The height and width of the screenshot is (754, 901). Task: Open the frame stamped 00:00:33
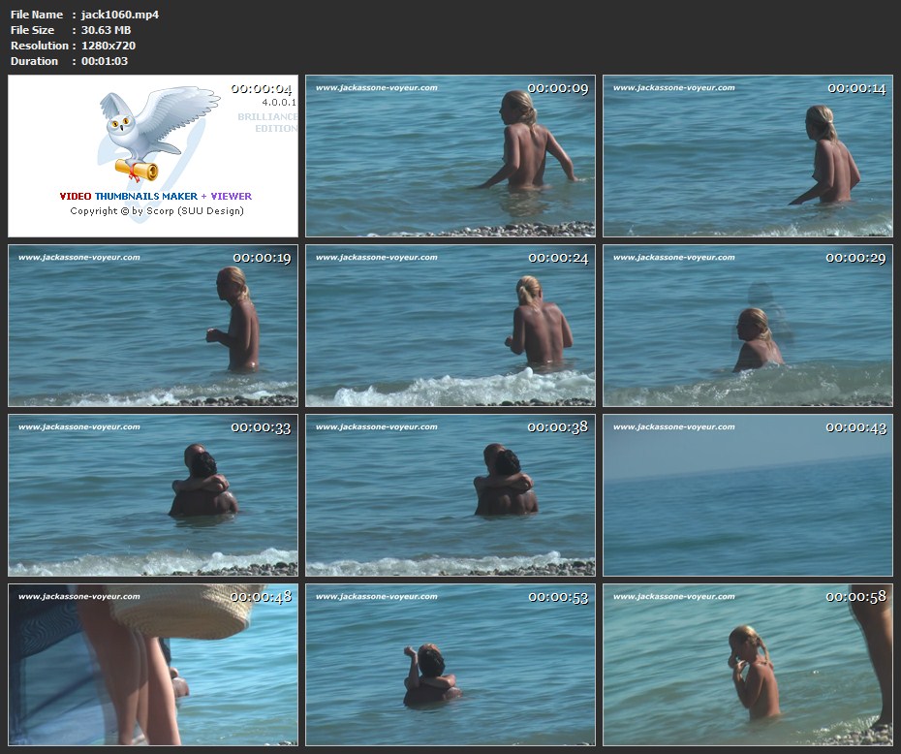(153, 495)
